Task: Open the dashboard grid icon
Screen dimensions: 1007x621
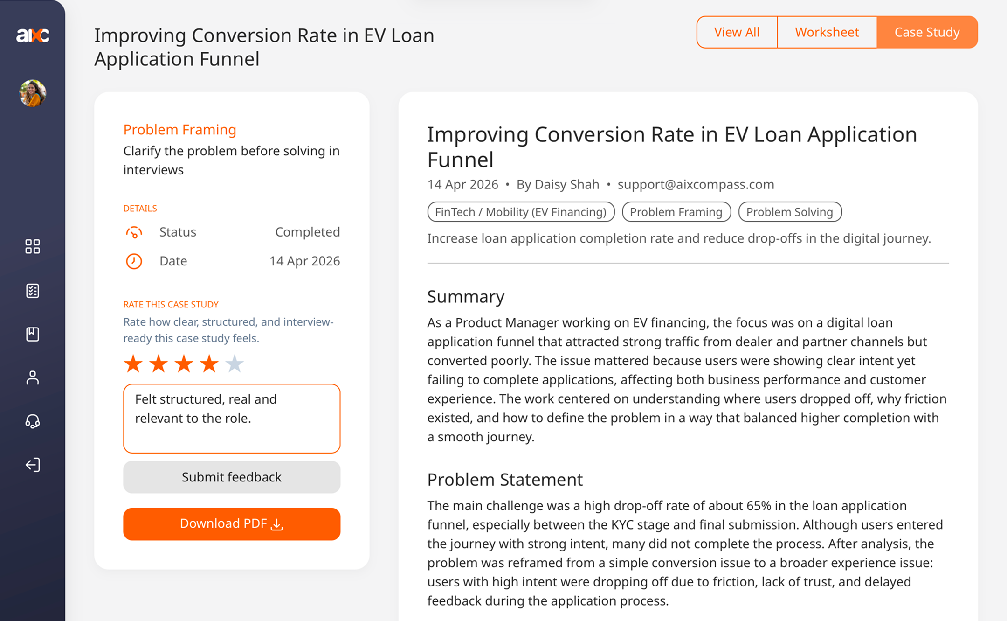Action: tap(33, 246)
